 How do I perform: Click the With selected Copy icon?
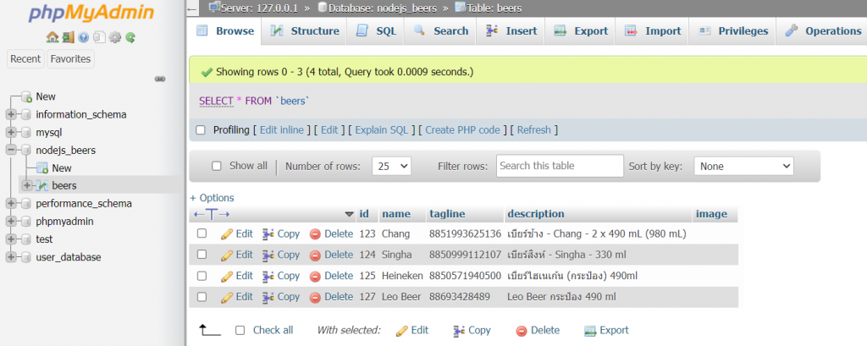click(x=459, y=331)
